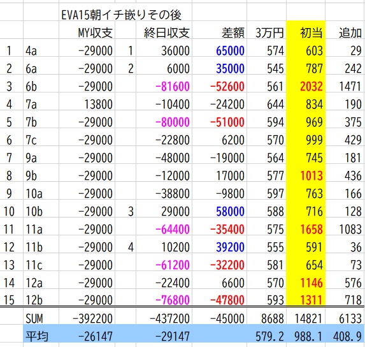This screenshot has height=347, width=365.
Task: Select the -437200 sum cell
Action: coord(164,318)
